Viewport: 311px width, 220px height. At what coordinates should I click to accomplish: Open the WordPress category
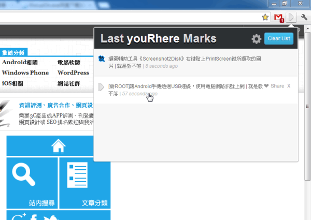73,72
